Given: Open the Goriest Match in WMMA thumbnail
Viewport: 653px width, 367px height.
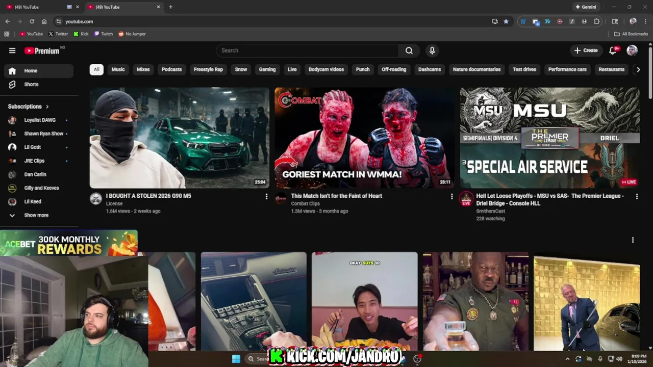Looking at the screenshot, I should (x=364, y=138).
